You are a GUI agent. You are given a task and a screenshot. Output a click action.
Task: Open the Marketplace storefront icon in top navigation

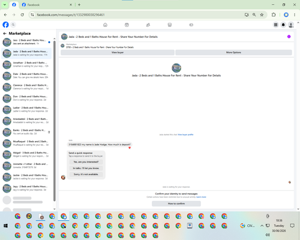coord(170,25)
